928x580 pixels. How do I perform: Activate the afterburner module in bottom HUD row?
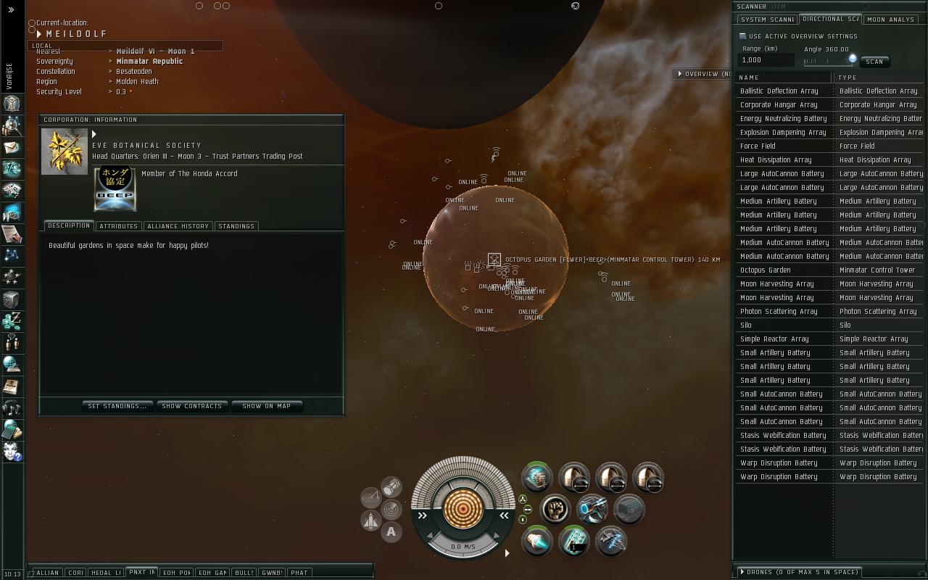click(537, 541)
